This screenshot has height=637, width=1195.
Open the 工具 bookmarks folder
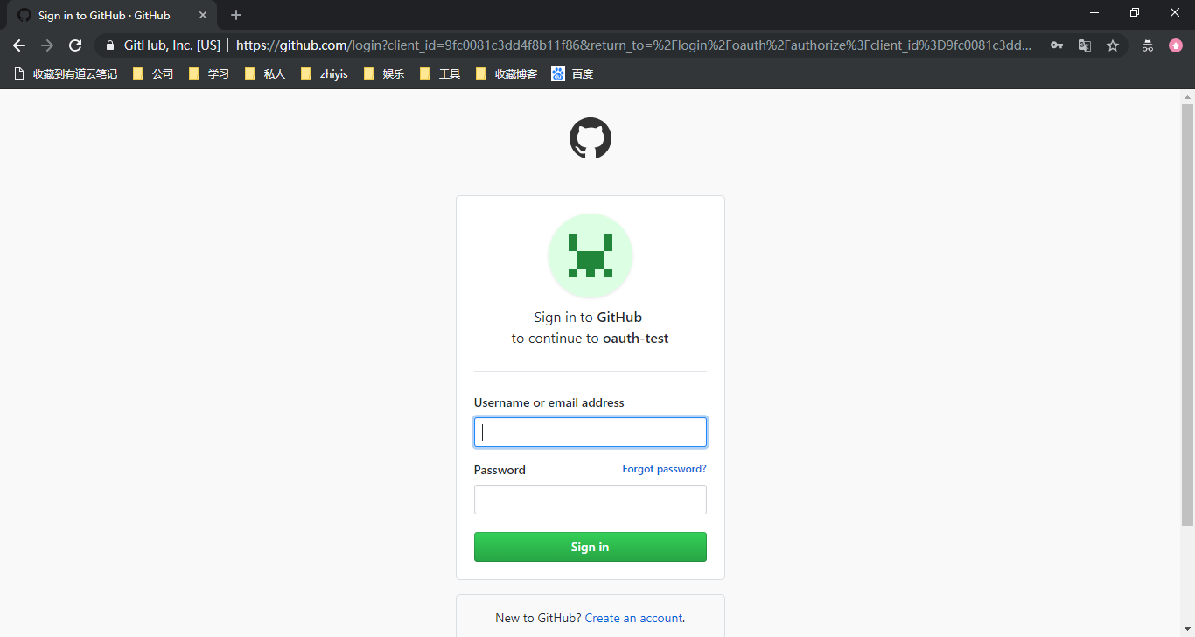pos(440,74)
